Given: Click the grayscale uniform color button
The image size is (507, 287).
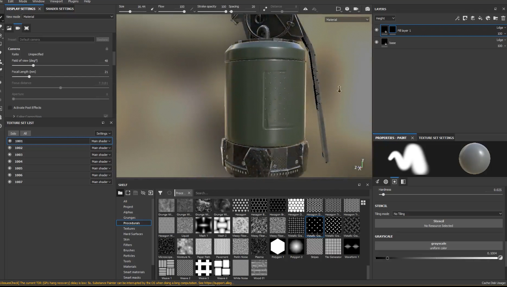Looking at the screenshot, I should (438, 246).
